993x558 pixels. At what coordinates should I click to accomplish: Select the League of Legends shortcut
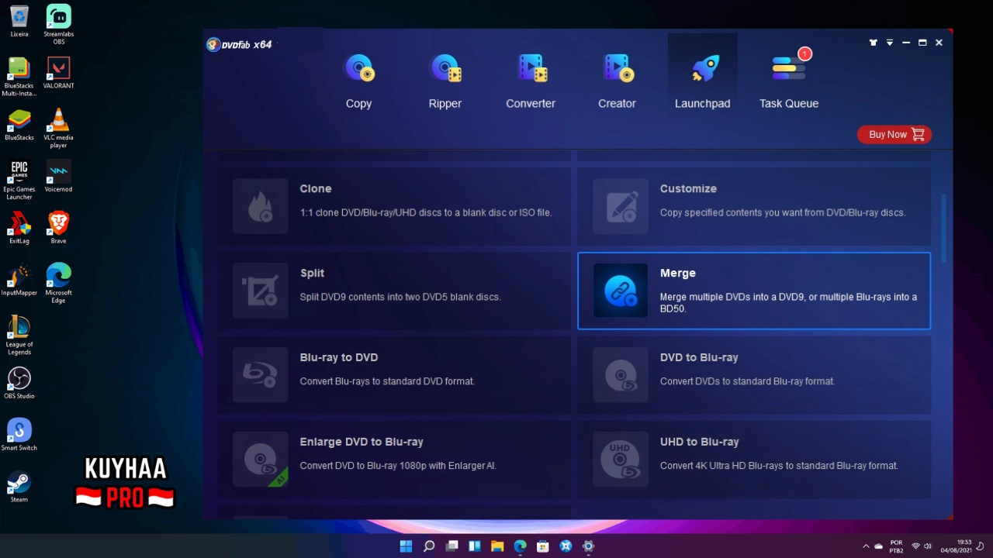(x=19, y=336)
